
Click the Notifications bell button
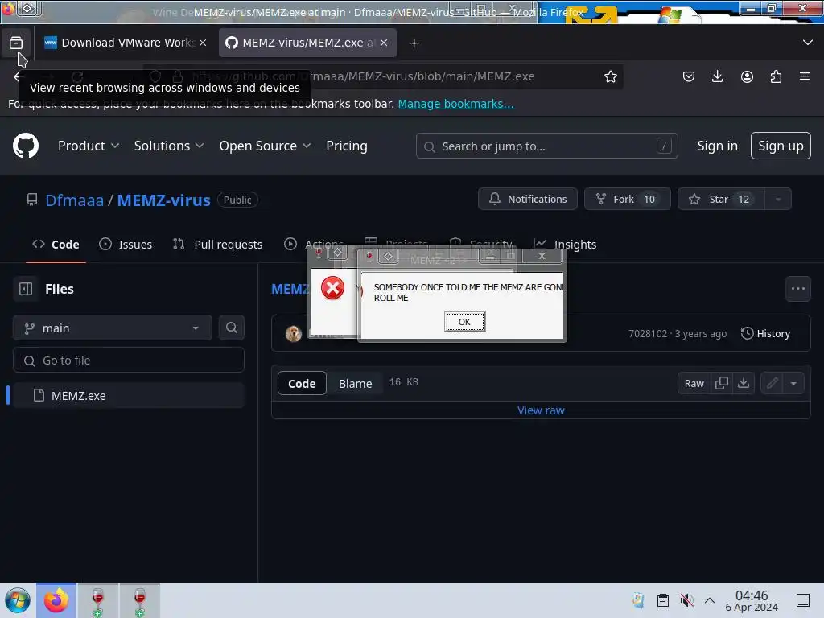pyautogui.click(x=528, y=200)
